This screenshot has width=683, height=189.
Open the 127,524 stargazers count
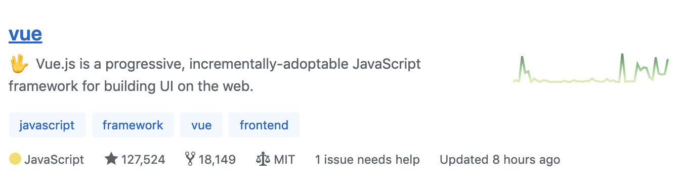[143, 160]
